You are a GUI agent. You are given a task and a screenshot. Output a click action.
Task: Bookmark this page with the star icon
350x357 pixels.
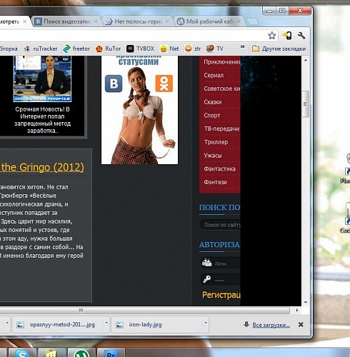coord(271,36)
